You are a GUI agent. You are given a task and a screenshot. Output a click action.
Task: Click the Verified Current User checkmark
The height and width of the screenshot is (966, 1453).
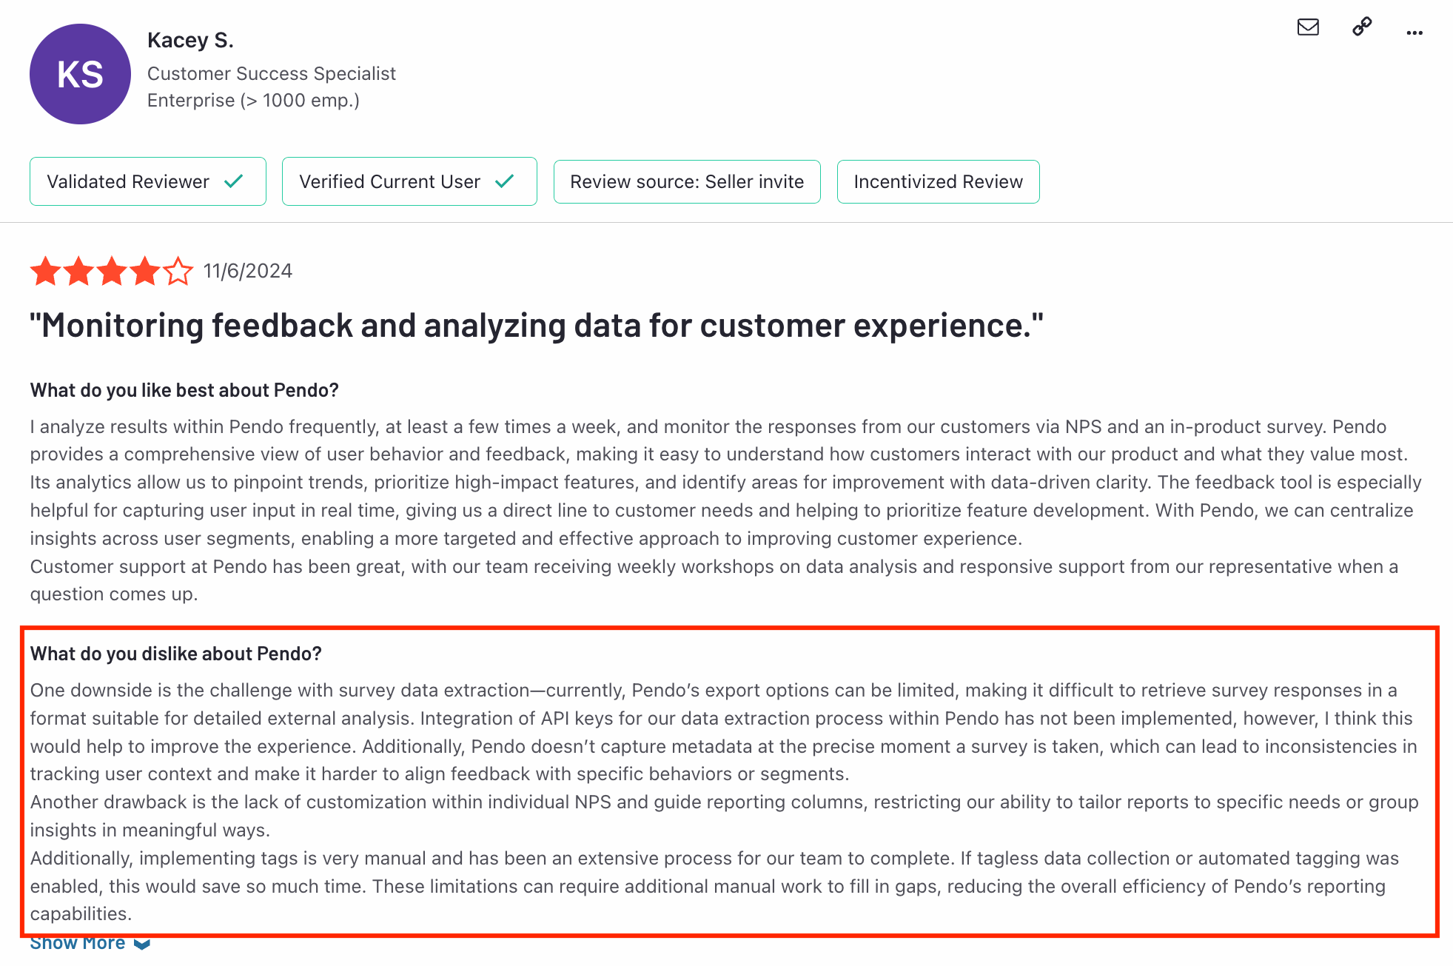[x=505, y=181]
